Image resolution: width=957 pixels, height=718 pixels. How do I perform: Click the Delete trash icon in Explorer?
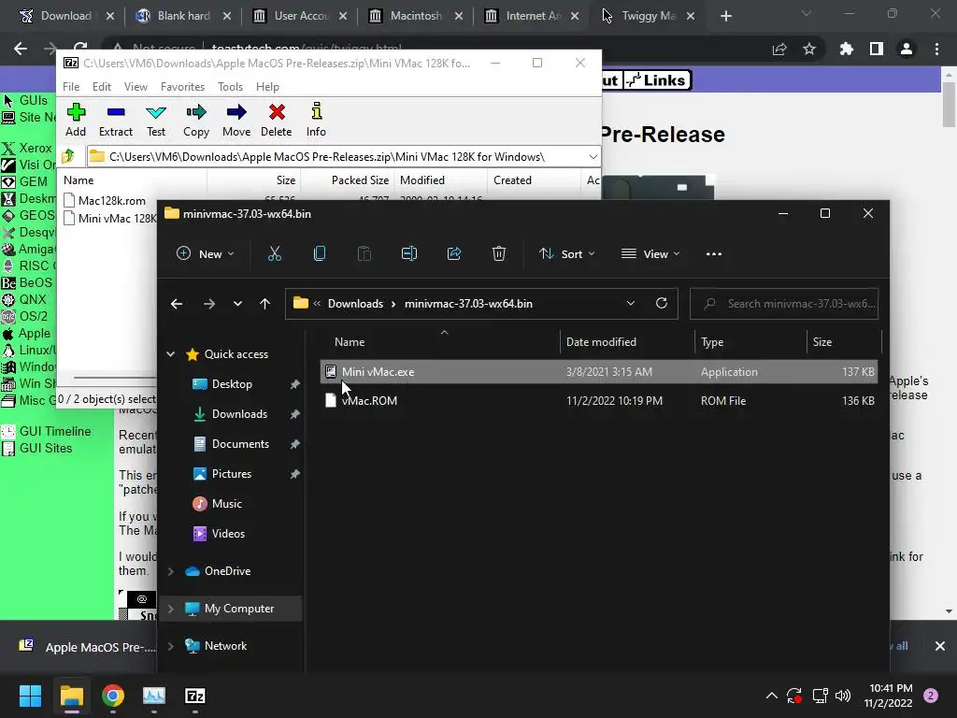pos(499,254)
